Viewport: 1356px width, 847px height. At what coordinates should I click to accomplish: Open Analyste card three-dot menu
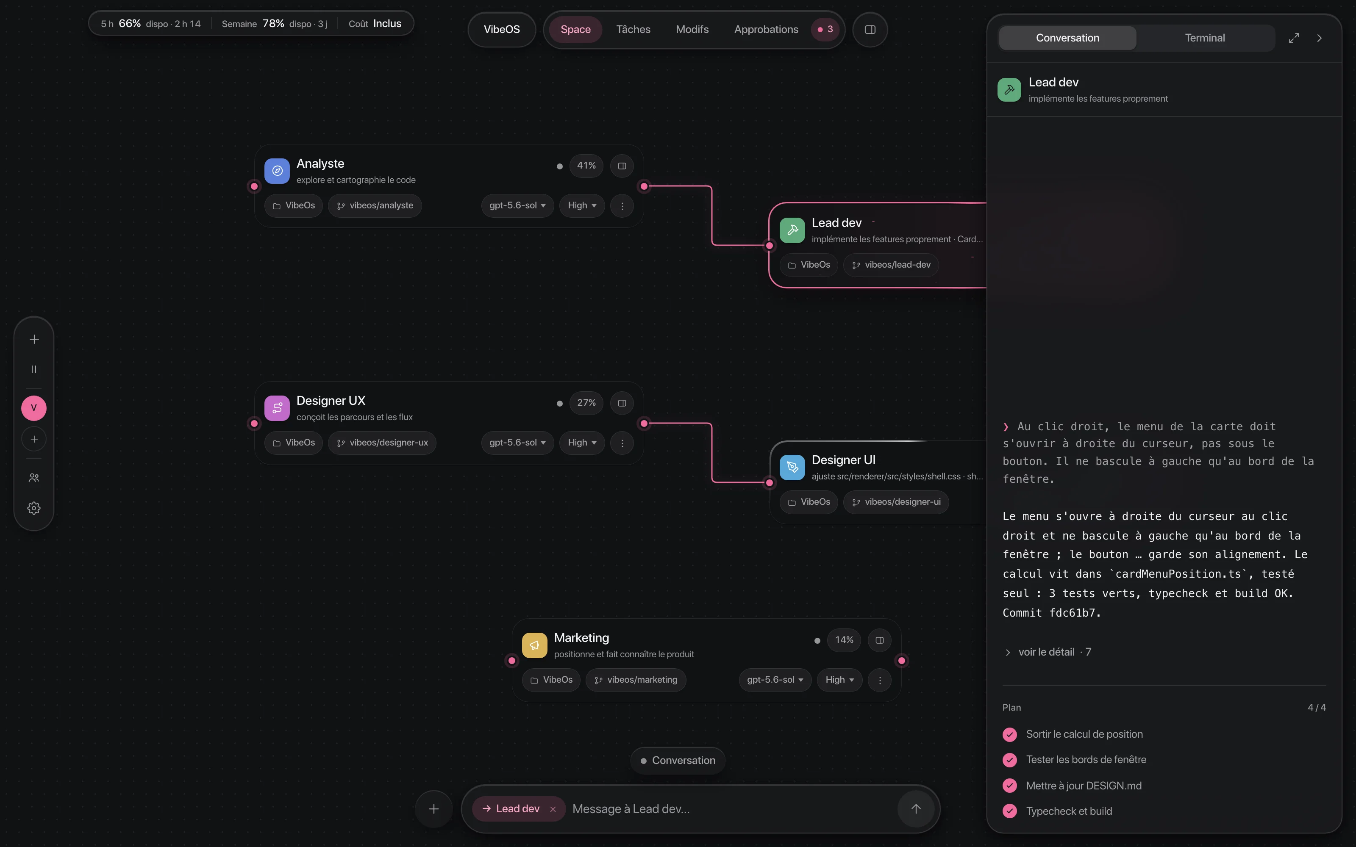pyautogui.click(x=622, y=205)
